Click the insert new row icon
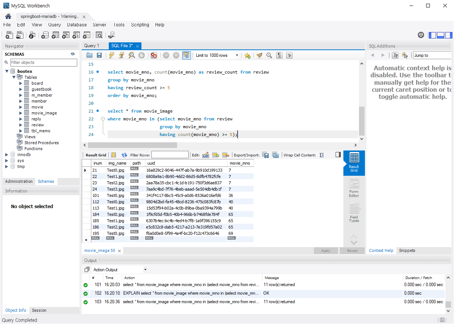 pyautogui.click(x=216, y=155)
